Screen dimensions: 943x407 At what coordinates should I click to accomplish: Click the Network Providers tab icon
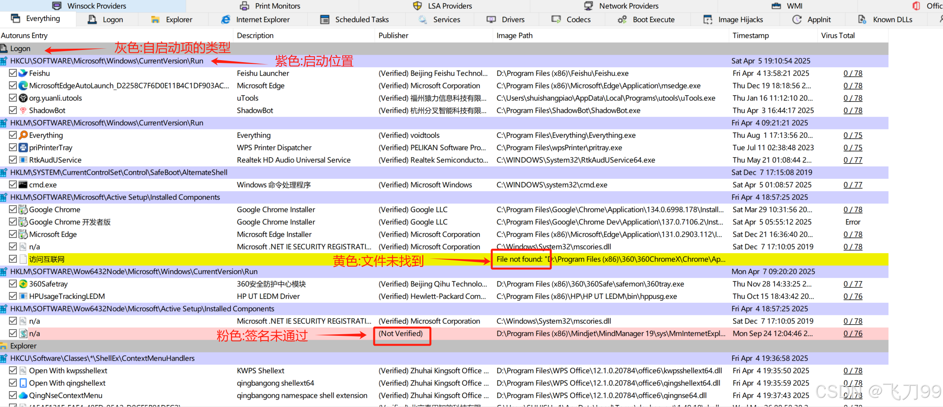[589, 6]
